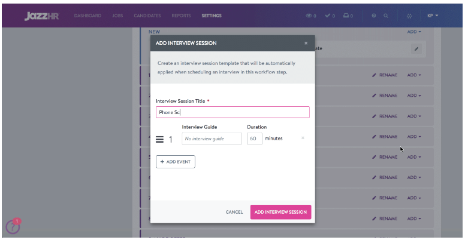Screen dimensions: 465x240
Task: Go to the Jobs section
Action: click(117, 16)
